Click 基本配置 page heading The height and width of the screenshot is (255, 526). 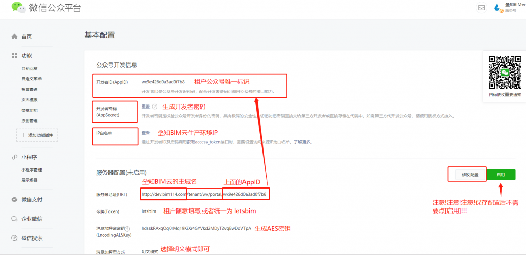click(100, 35)
